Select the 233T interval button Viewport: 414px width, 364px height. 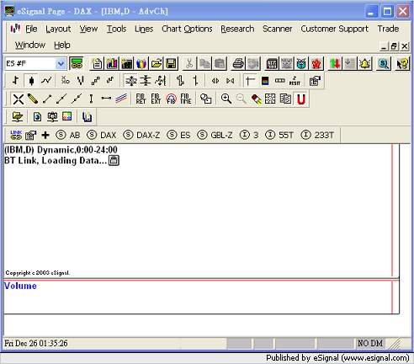click(x=317, y=135)
